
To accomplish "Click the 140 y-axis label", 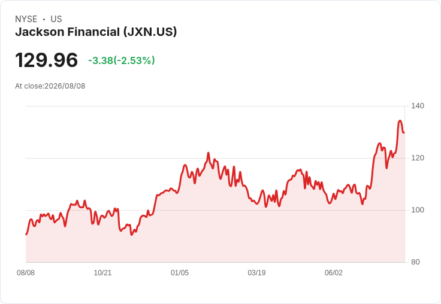I will 418,106.
